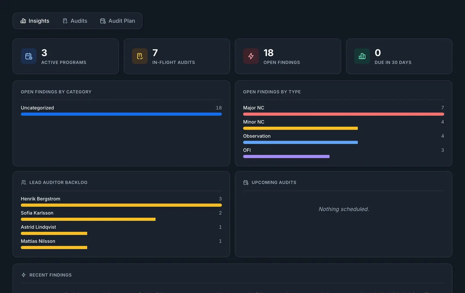Click the Recent Findings lightning icon

pyautogui.click(x=24, y=275)
